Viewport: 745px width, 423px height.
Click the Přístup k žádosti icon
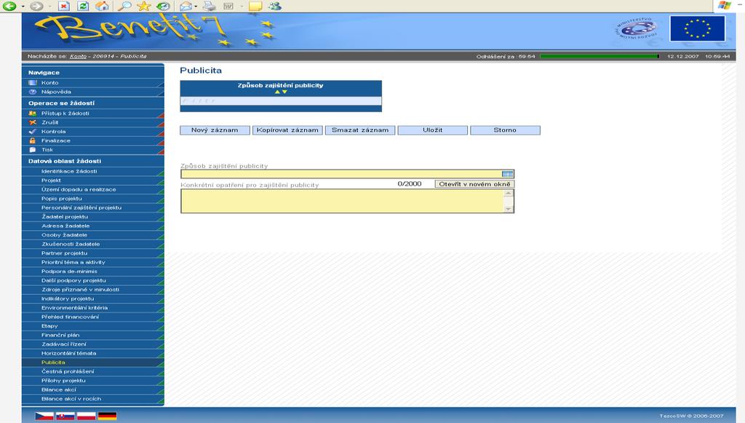coord(32,113)
